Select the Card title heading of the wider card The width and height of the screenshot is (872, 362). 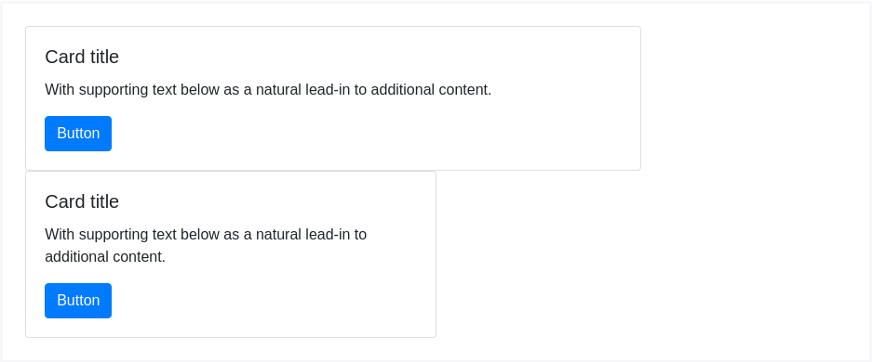(82, 57)
